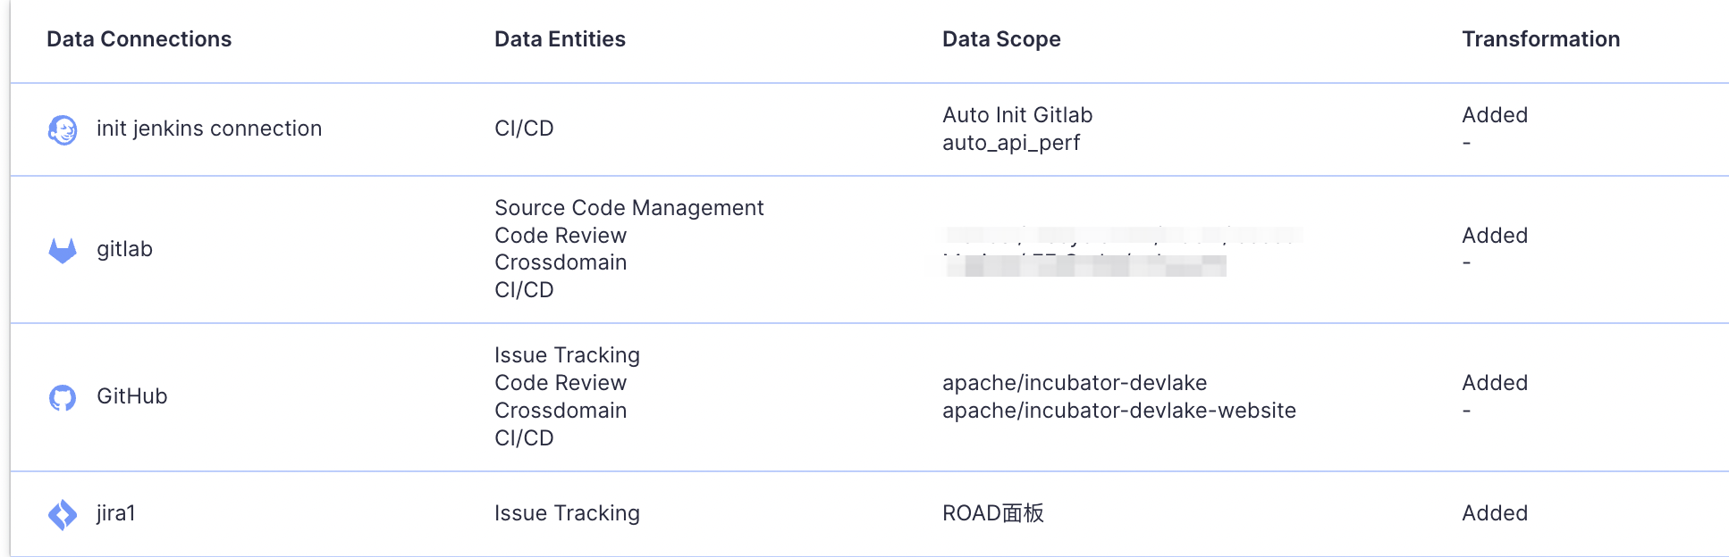Click apache/incubator-devlake-website scope entry
Viewport: 1729px width, 557px height.
coord(1119,411)
